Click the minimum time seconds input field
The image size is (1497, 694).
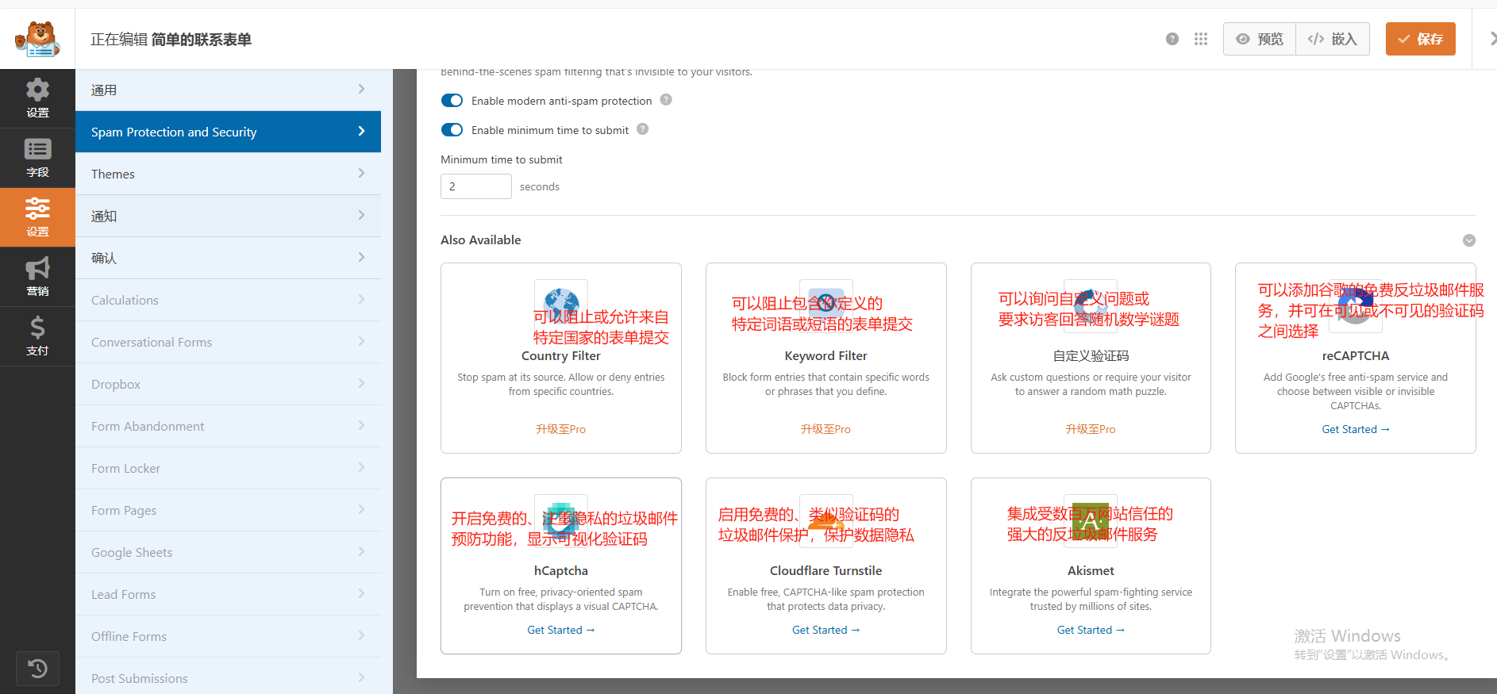click(x=476, y=186)
